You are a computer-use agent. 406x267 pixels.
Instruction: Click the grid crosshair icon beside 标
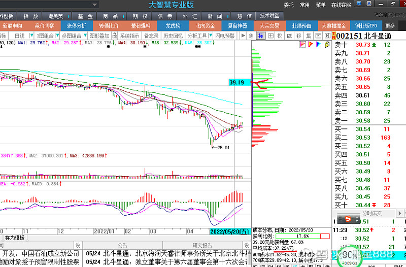(x=270, y=36)
